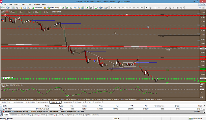The image size is (206, 120).
Task: Switch to bar chart display
Action: pyautogui.click(x=63, y=8)
